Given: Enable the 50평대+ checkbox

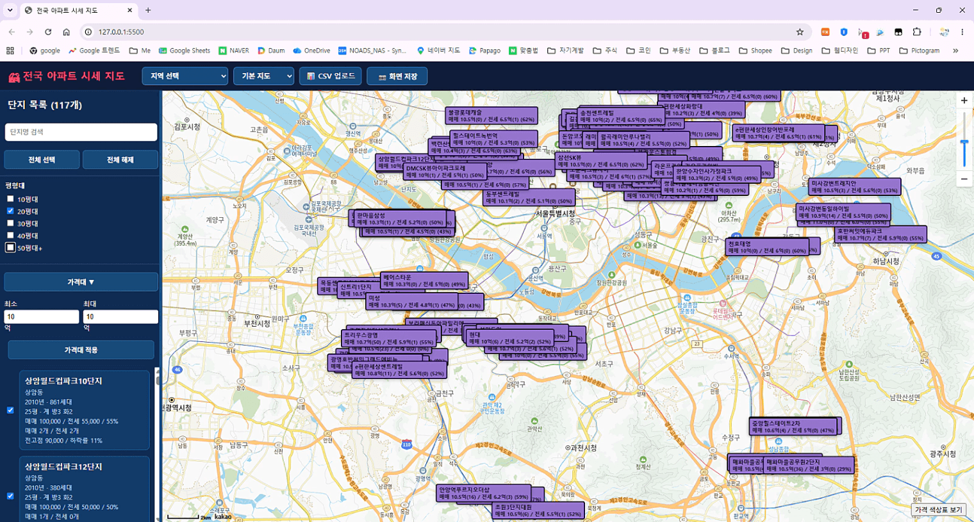Looking at the screenshot, I should pyautogui.click(x=10, y=247).
